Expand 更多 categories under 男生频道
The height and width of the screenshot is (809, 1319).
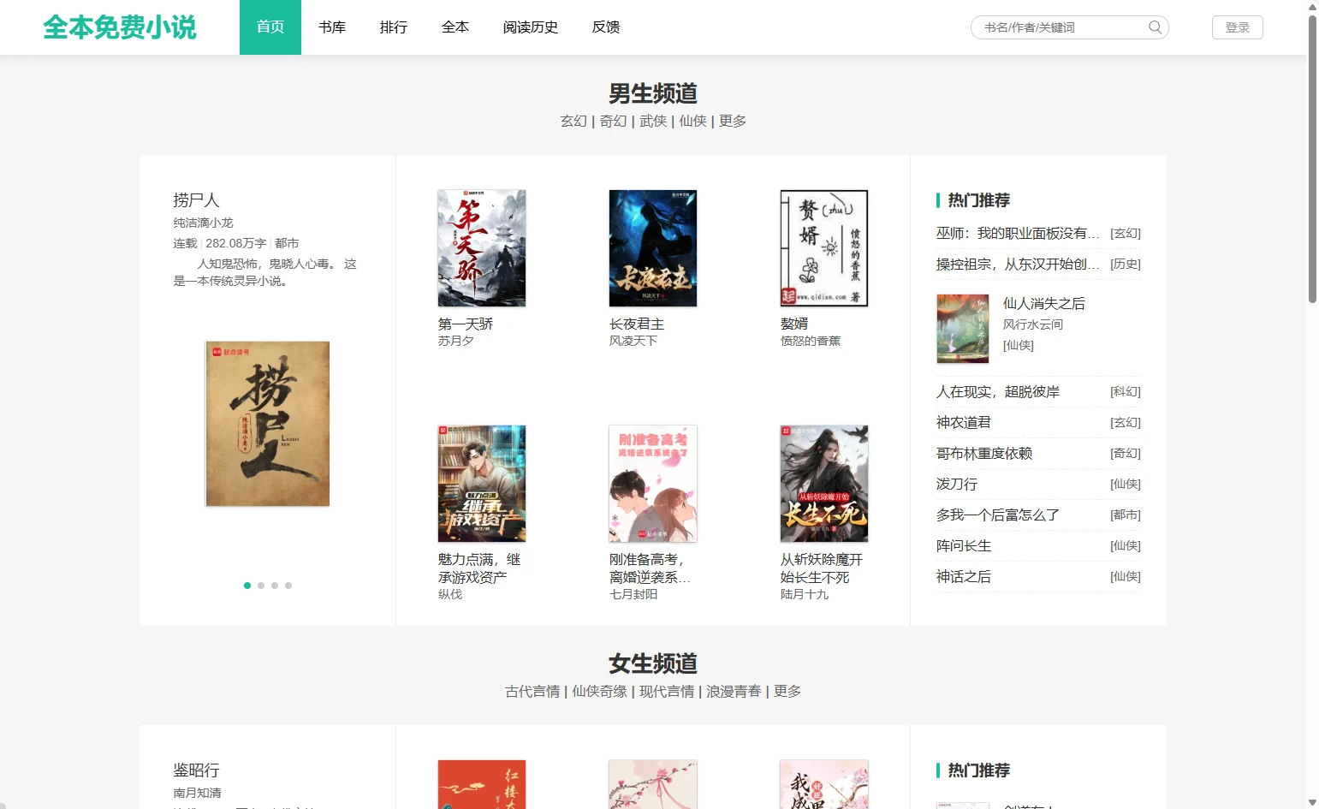(x=732, y=122)
